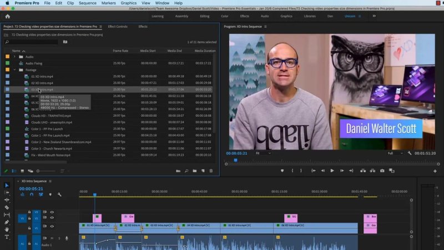Open XD Intro Sequence panel menu

[x=50, y=181]
